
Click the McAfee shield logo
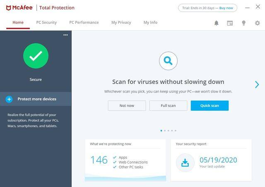click(8, 8)
